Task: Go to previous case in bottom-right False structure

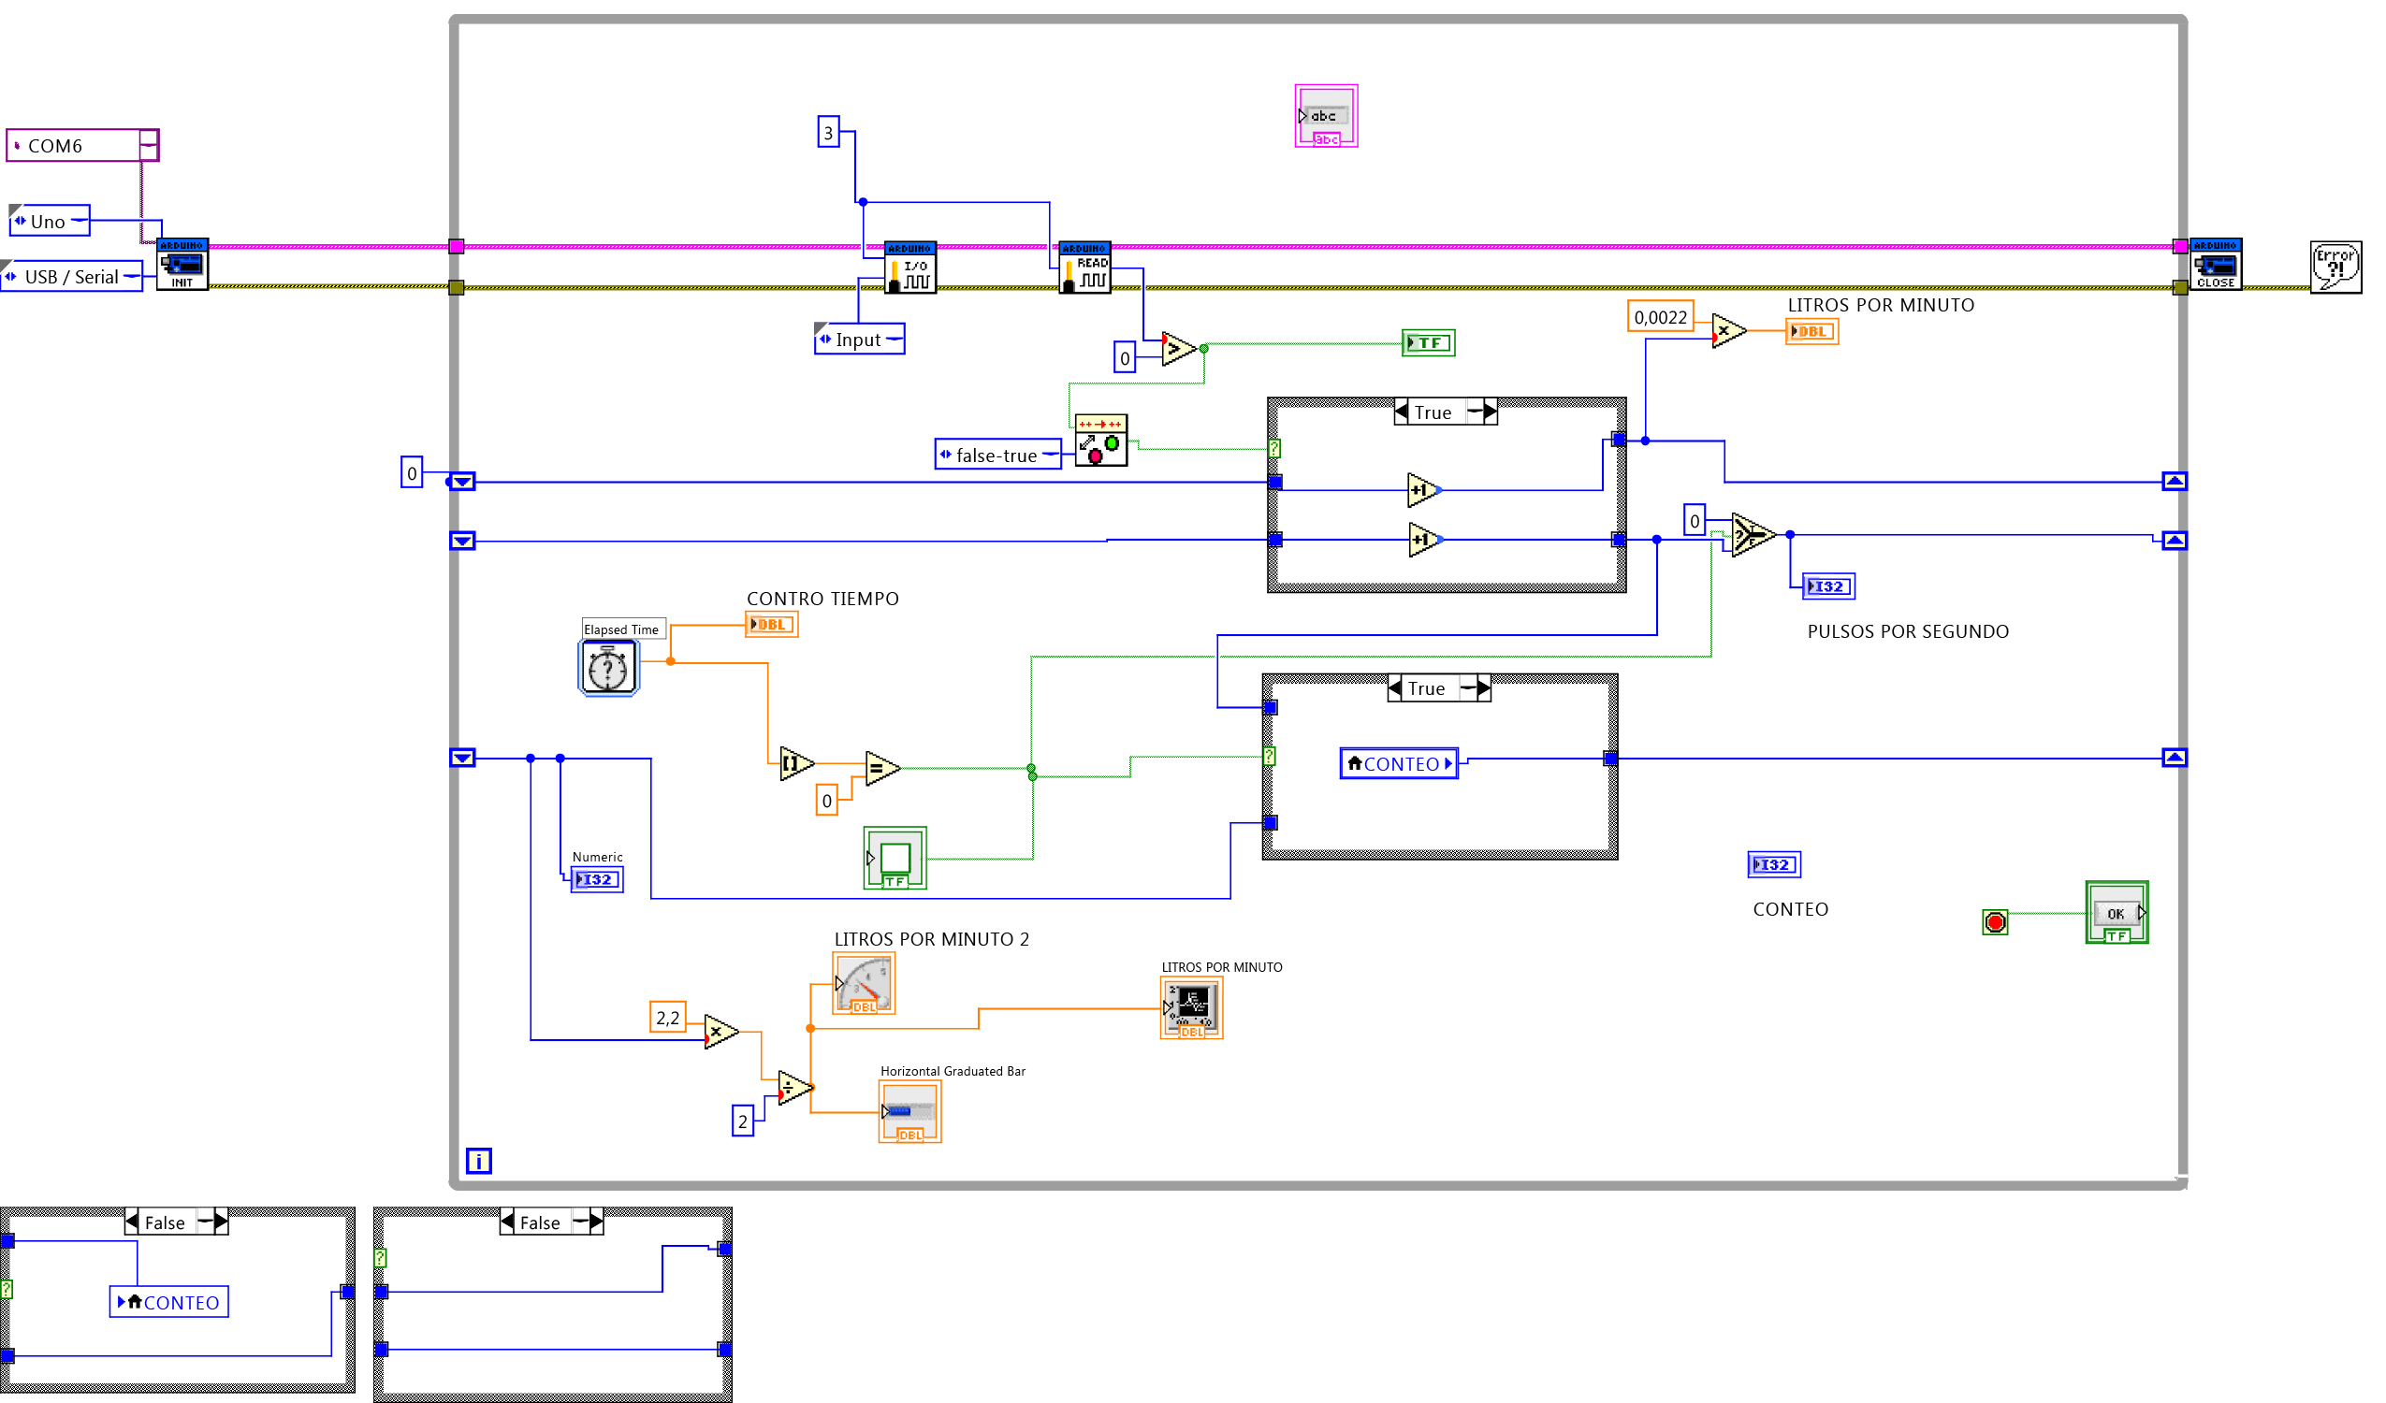Action: pyautogui.click(x=507, y=1223)
